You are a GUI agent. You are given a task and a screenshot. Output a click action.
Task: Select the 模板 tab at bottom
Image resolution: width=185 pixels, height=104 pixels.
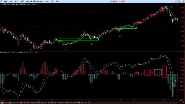pyautogui.click(x=6, y=103)
